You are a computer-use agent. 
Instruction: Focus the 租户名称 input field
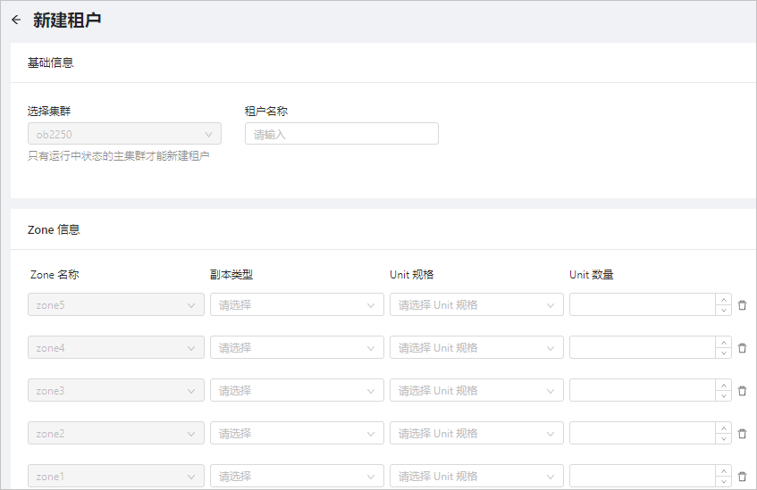tap(341, 134)
